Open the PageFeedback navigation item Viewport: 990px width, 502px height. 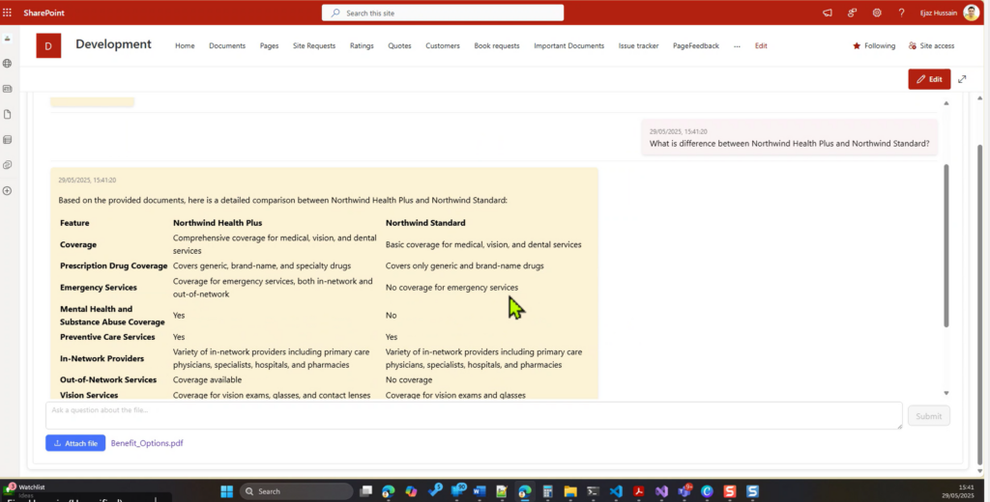[x=696, y=46]
